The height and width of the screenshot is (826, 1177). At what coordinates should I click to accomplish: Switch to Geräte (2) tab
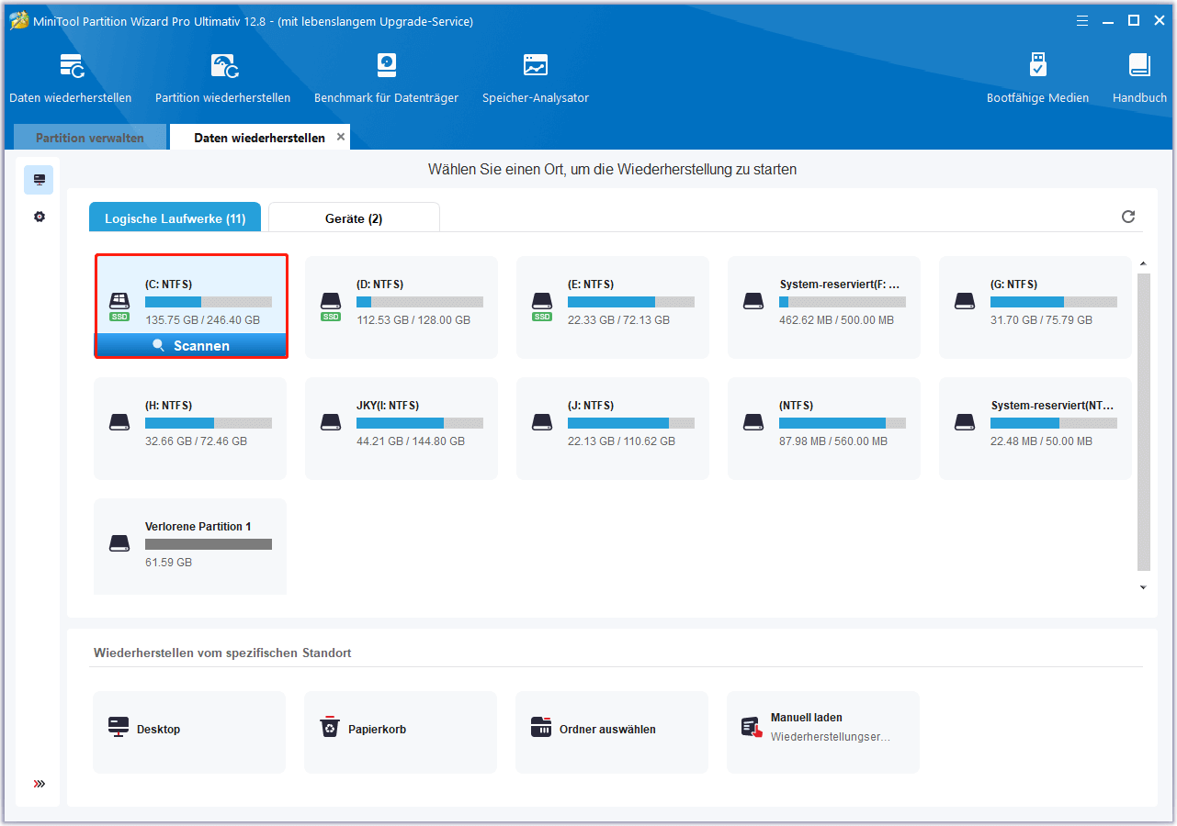(354, 218)
